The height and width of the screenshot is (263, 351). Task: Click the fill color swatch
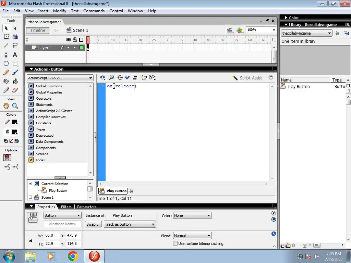pyautogui.click(x=14, y=132)
